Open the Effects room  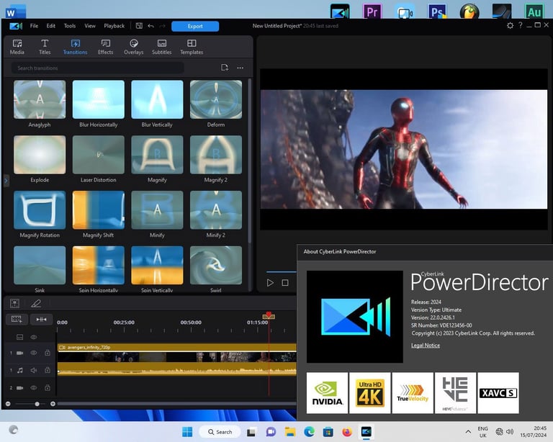[x=105, y=47]
